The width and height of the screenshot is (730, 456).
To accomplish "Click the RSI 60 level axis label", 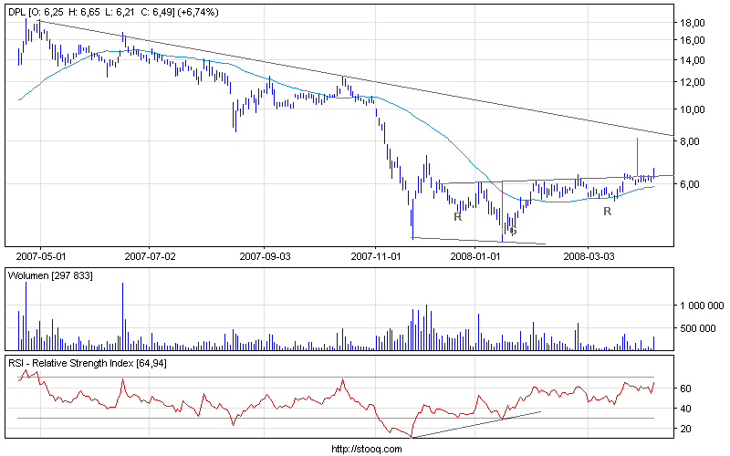I will [x=685, y=389].
